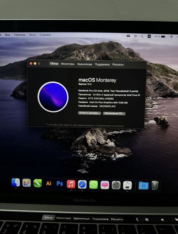This screenshot has height=234, width=178.
Task: Click the Версия 12.4 version text
Action: coord(85,84)
